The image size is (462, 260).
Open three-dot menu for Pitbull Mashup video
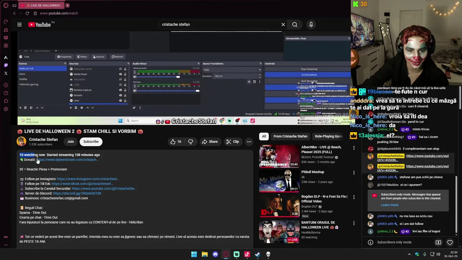pos(354,173)
